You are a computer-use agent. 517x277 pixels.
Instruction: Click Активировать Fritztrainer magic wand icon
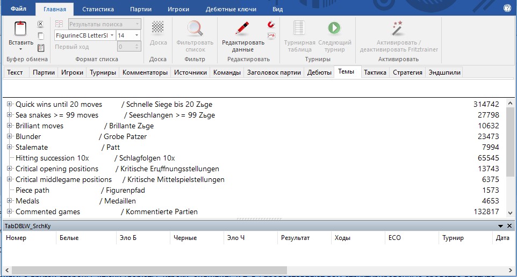pyautogui.click(x=398, y=28)
